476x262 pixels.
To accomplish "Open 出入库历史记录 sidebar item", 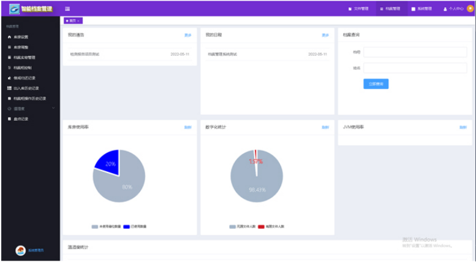I will coord(26,88).
